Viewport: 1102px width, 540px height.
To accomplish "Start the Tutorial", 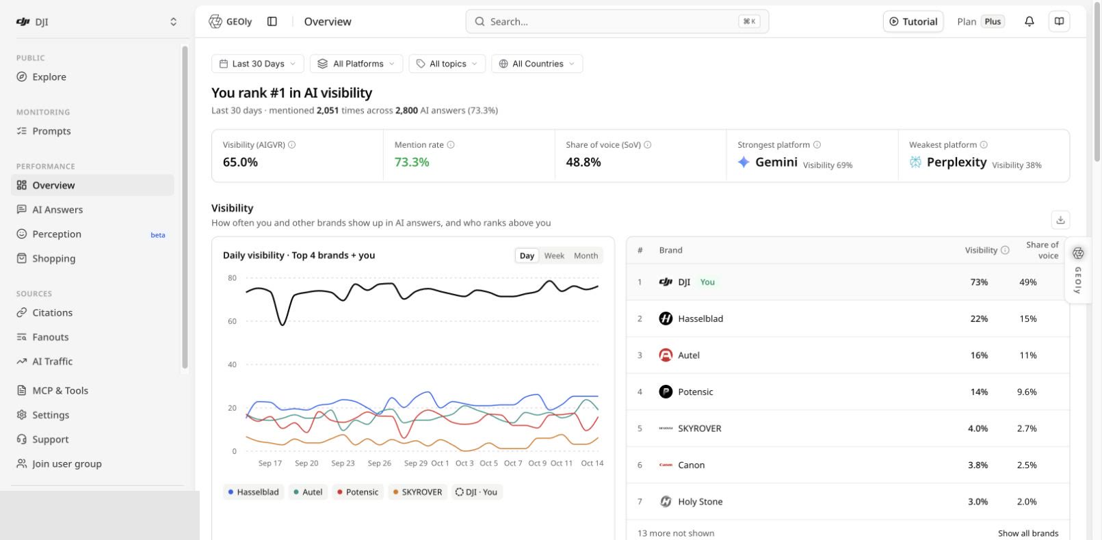I will (913, 21).
